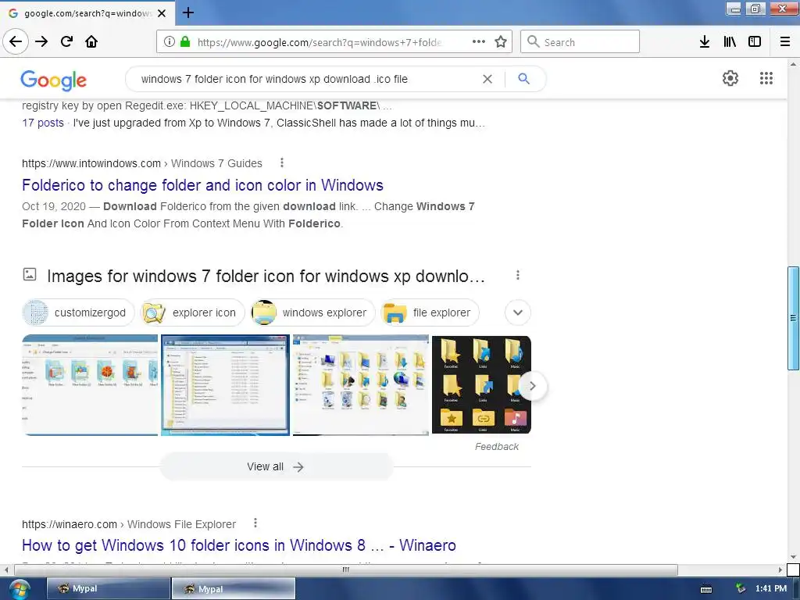The height and width of the screenshot is (600, 800).
Task: Click the green secure padlock icon
Action: coord(185,42)
